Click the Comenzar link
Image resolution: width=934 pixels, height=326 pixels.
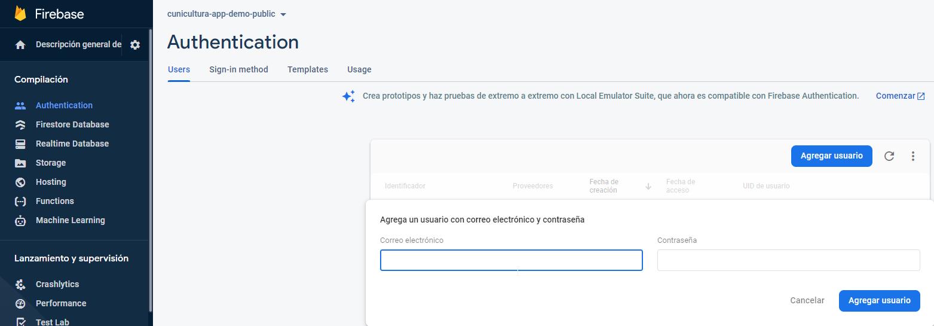coord(895,96)
